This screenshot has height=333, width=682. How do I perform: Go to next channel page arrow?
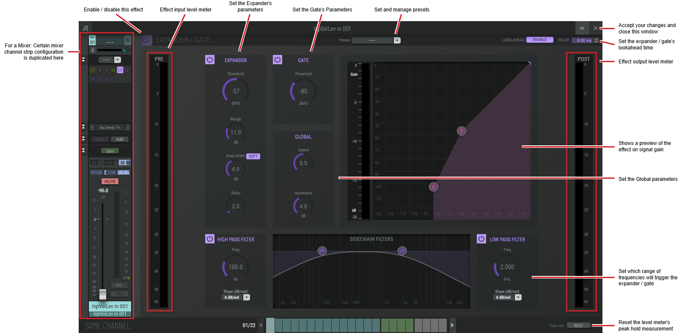(x=452, y=325)
